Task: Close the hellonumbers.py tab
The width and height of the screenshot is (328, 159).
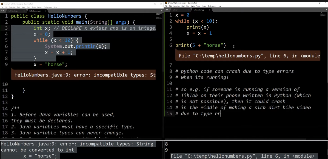Action: tap(210, 10)
